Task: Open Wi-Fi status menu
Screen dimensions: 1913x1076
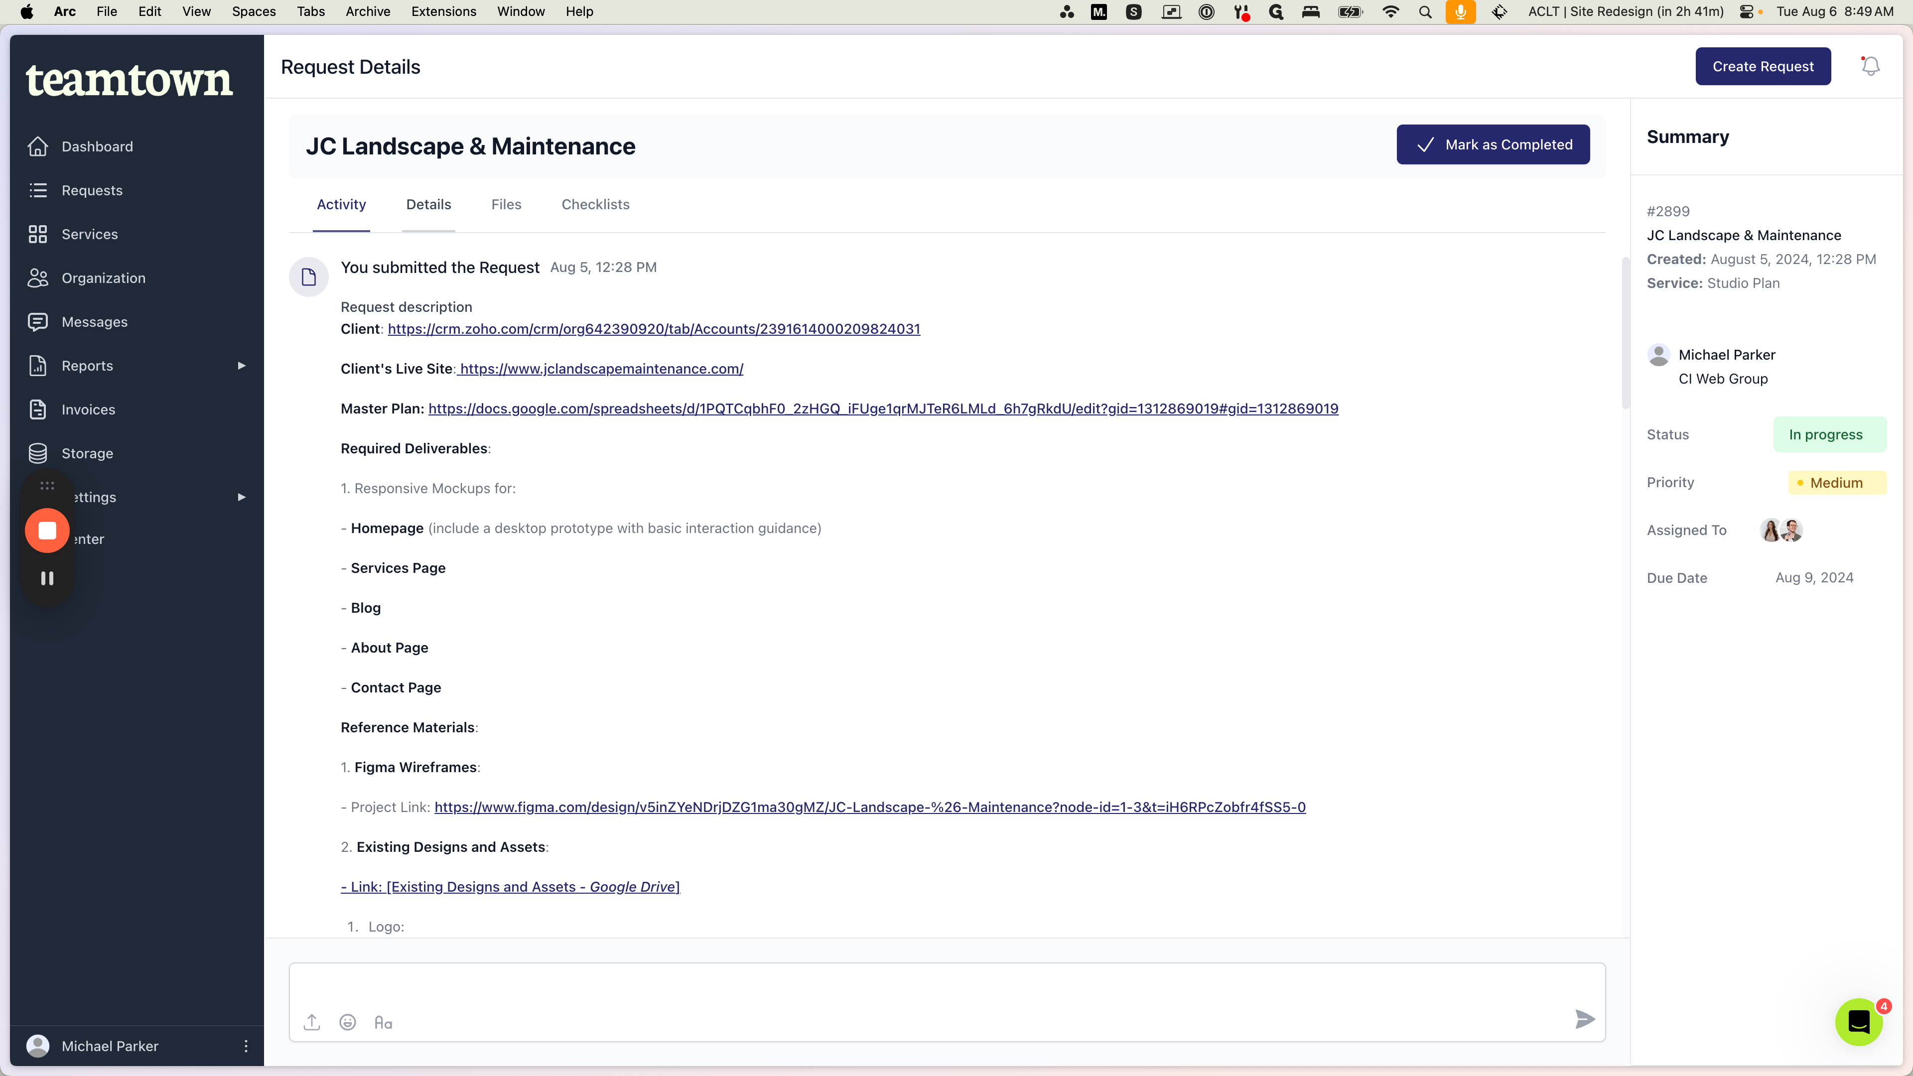Action: [x=1390, y=11]
